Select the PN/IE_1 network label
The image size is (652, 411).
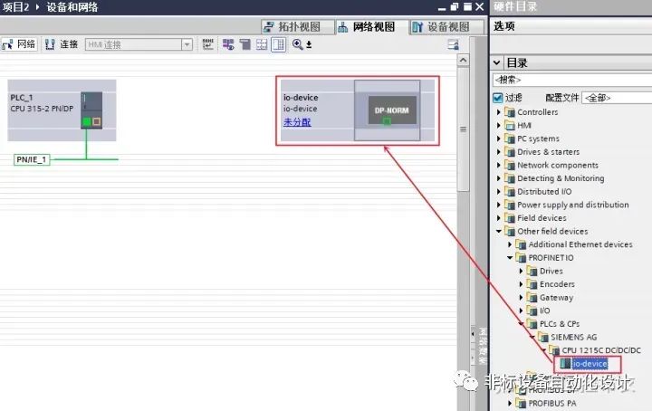click(x=32, y=159)
